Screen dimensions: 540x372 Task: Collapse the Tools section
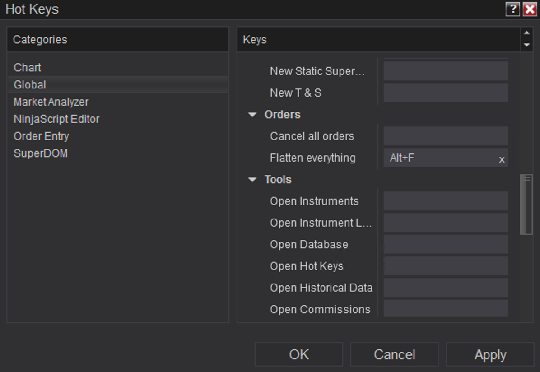[252, 180]
